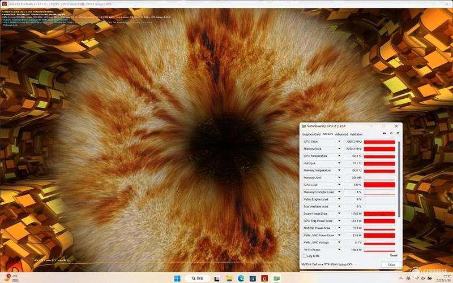Open the GPU-Z hamburger menu icon
Image resolution: width=453 pixels, height=283 pixels.
tap(398, 133)
